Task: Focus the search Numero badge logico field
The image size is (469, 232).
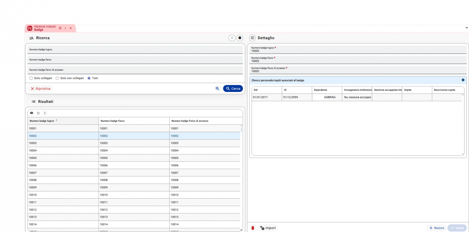Action: pyautogui.click(x=135, y=50)
